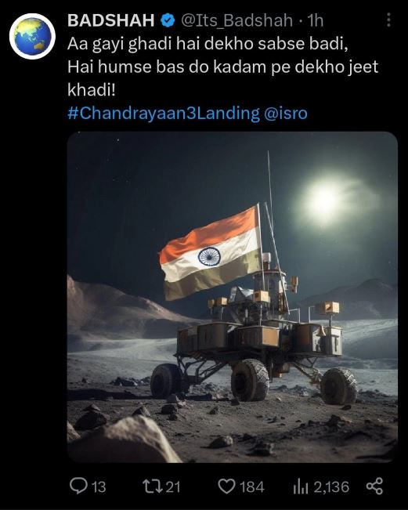Open tweet text starting 'Aa gayi ghadi'
This screenshot has height=510, width=408.
(222, 67)
